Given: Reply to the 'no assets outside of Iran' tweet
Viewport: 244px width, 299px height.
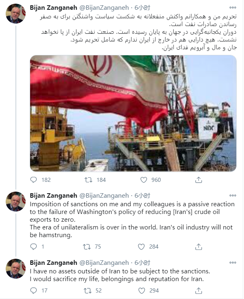Looking at the screenshot, I should point(33,290).
